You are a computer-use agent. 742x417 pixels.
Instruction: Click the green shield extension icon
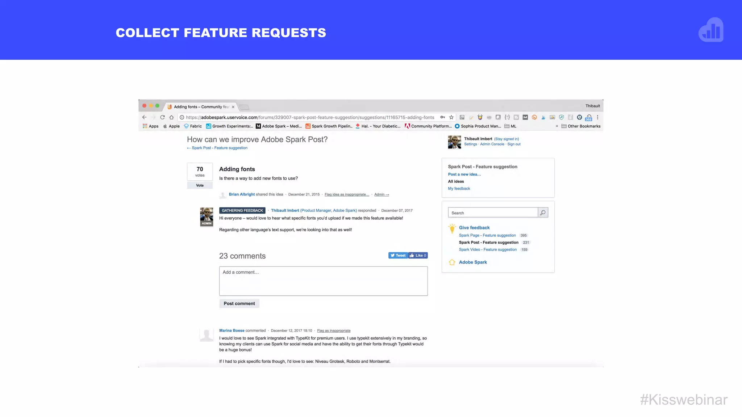562,117
